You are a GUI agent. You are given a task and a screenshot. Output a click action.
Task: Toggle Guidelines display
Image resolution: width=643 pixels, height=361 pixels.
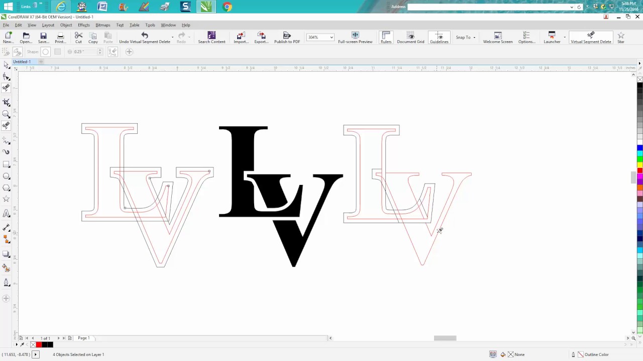(439, 38)
